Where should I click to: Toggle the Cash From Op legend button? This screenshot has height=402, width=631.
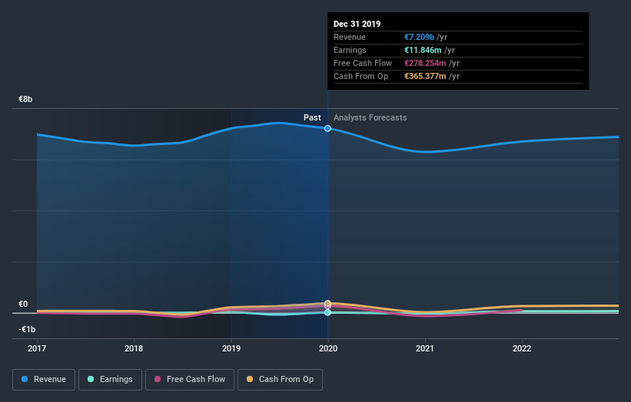280,380
